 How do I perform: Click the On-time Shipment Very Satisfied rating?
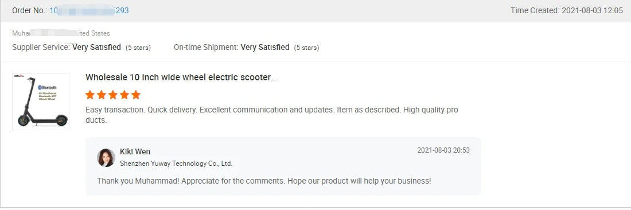pyautogui.click(x=265, y=47)
